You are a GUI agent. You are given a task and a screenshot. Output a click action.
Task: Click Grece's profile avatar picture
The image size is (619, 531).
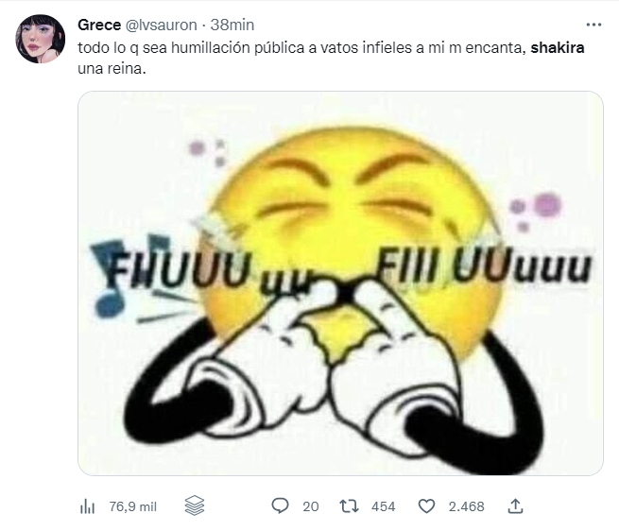click(41, 39)
